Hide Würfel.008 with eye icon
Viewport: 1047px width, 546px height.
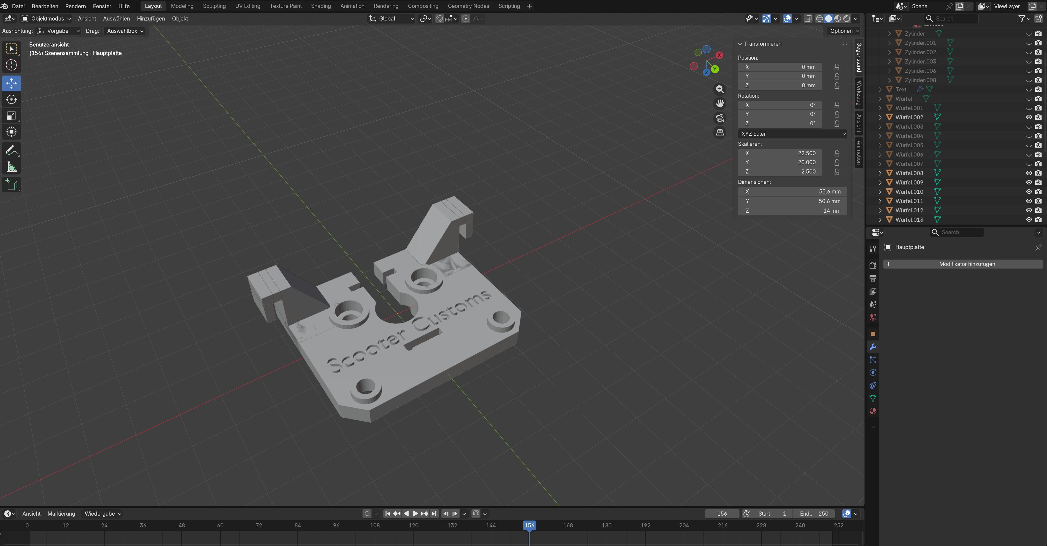[x=1029, y=173]
